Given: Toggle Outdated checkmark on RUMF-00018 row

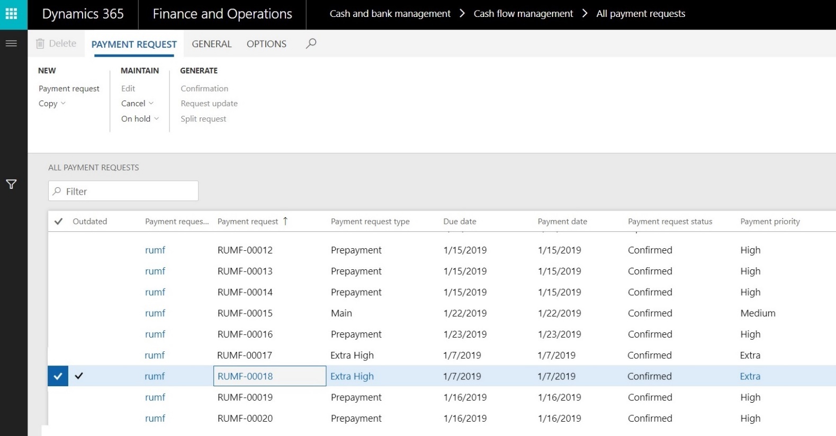Looking at the screenshot, I should [x=79, y=376].
